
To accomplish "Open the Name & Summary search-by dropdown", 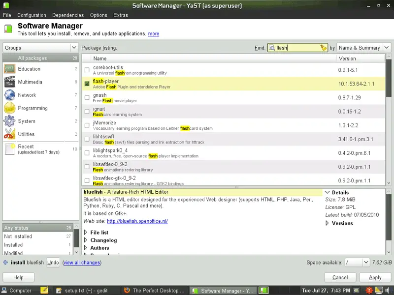I will (363, 48).
